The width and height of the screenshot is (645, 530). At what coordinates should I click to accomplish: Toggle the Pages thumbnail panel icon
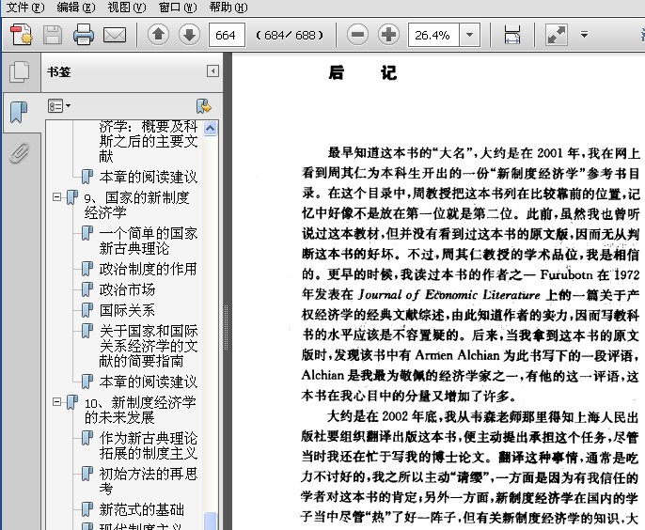(x=20, y=72)
